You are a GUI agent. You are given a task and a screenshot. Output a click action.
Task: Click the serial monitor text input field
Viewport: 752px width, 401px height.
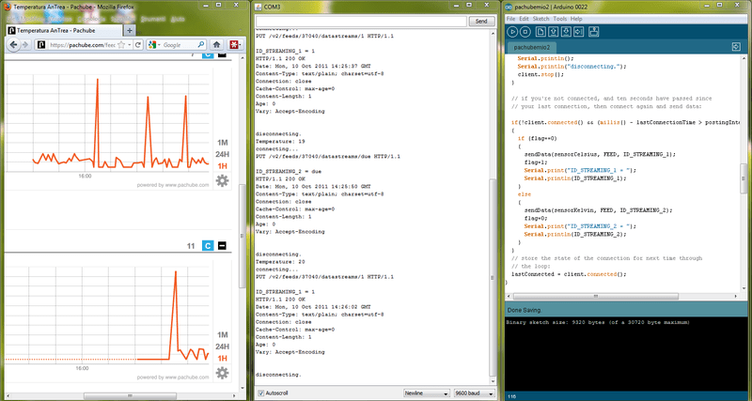360,20
